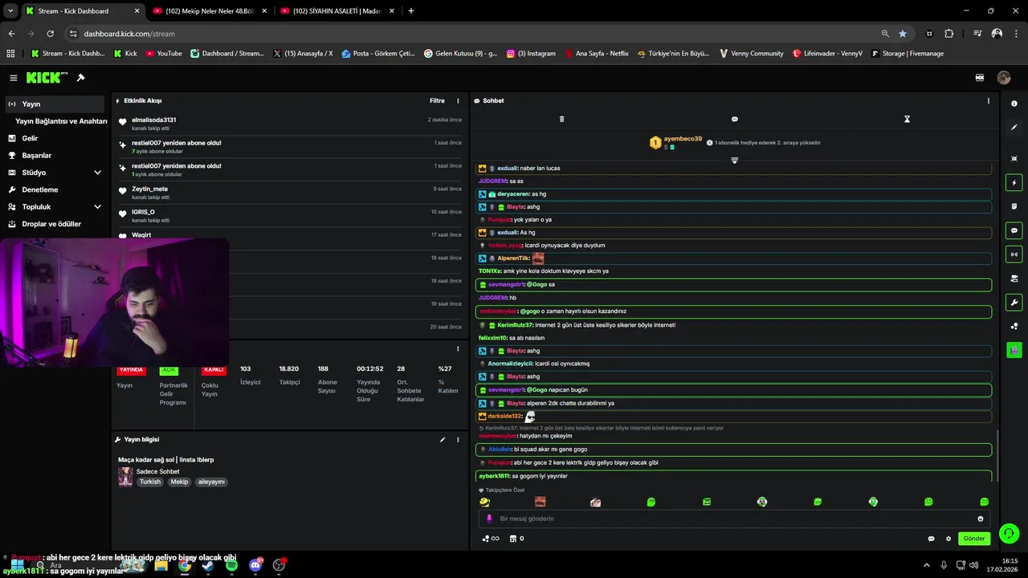Open chat settings gear icon
Image resolution: width=1028 pixels, height=578 pixels.
[x=948, y=539]
